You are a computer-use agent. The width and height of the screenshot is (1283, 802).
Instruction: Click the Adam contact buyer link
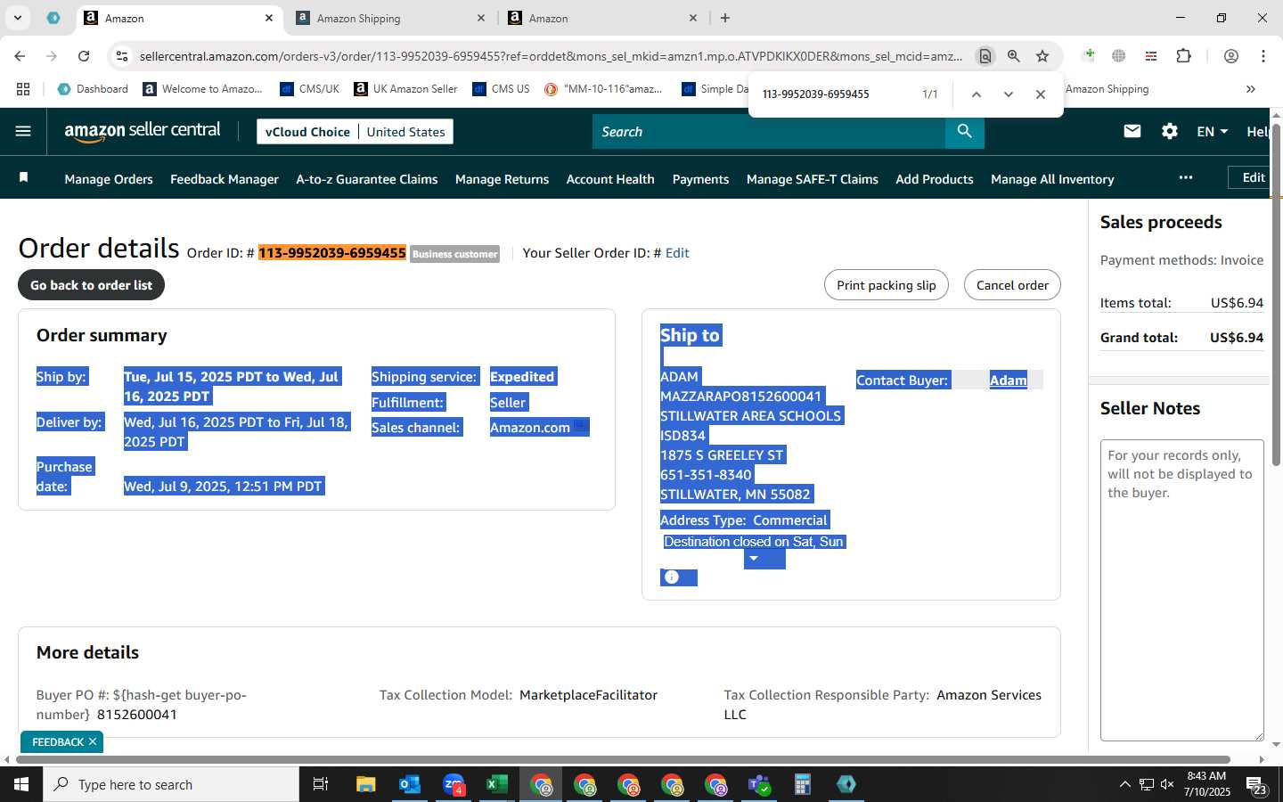(x=1009, y=381)
